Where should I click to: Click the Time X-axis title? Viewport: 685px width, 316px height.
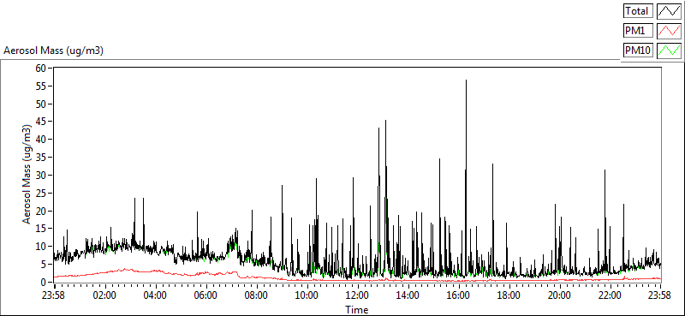click(357, 310)
